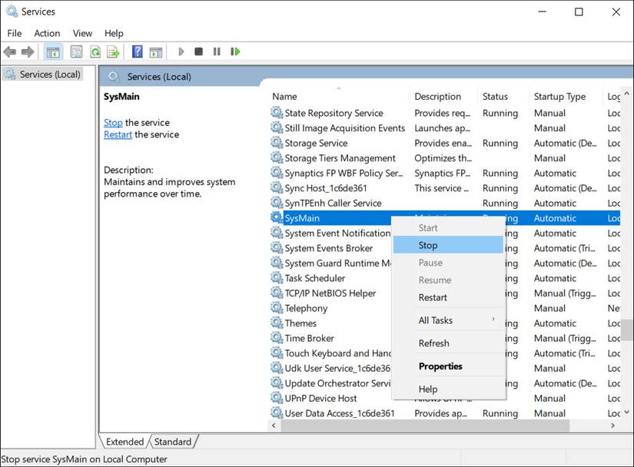Pause the service via the pause toolbar icon
634x467 pixels.
(217, 51)
